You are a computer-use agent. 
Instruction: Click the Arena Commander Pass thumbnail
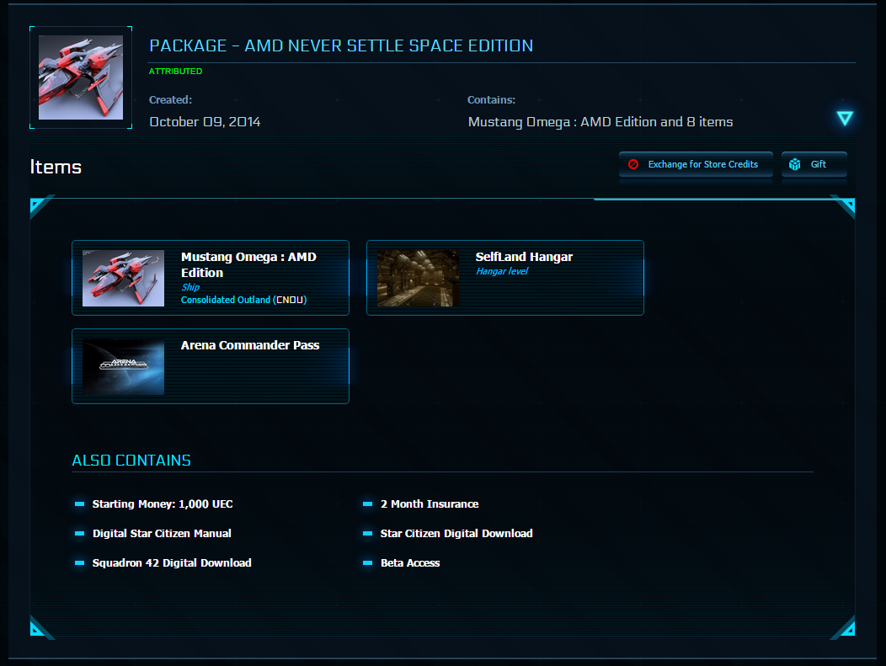click(x=123, y=366)
